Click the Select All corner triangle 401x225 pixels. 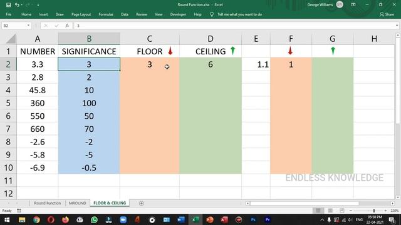tap(11, 39)
